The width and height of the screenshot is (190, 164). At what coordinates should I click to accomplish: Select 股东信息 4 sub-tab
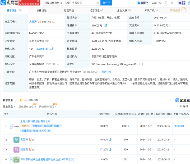point(9,107)
